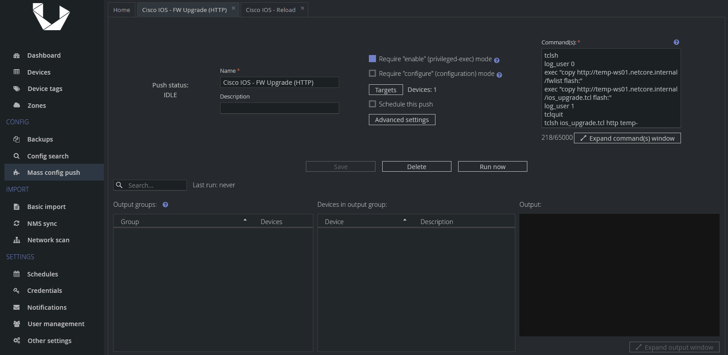Image resolution: width=728 pixels, height=355 pixels.
Task: Click the Zones cloud icon
Action: pos(16,105)
